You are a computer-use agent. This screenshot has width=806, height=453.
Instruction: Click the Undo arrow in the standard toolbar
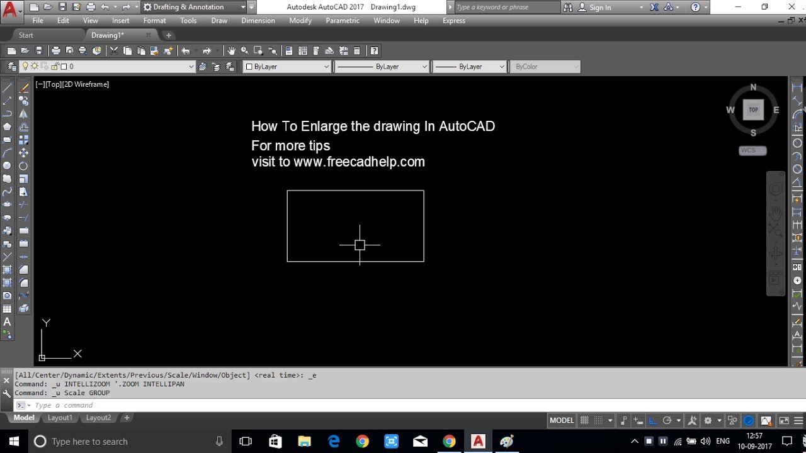coord(186,50)
